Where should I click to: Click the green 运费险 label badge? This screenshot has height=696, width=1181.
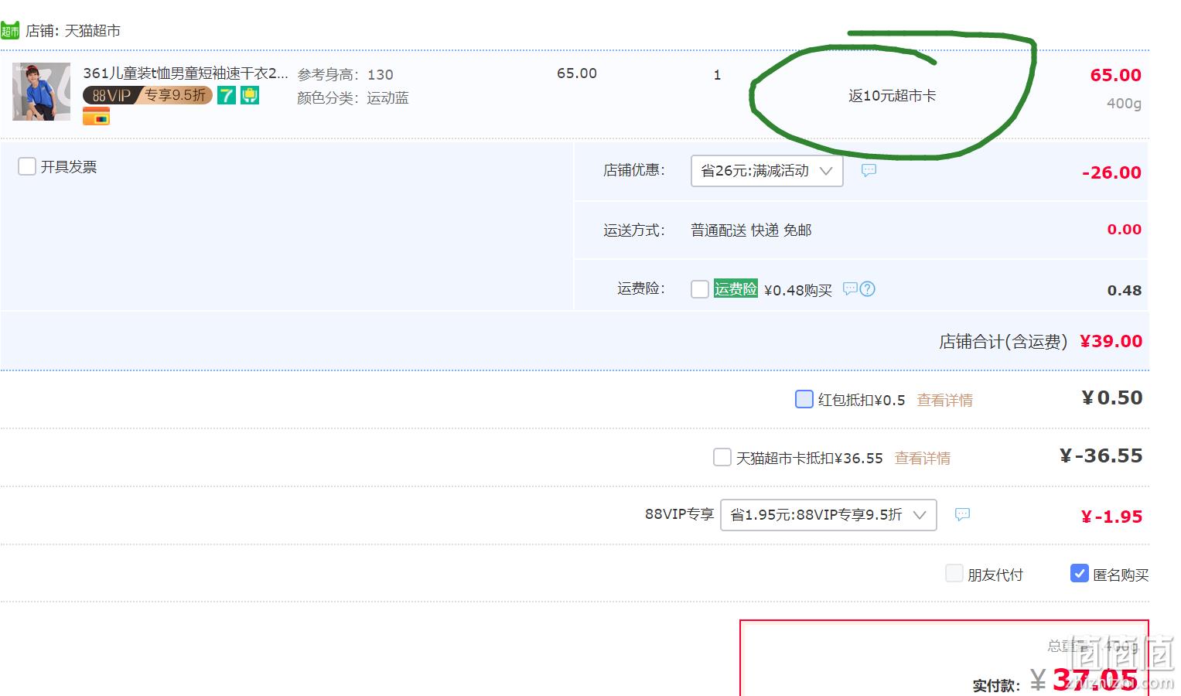point(736,288)
